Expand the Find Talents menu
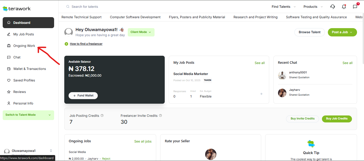The height and width of the screenshot is (161, 364). [284, 7]
